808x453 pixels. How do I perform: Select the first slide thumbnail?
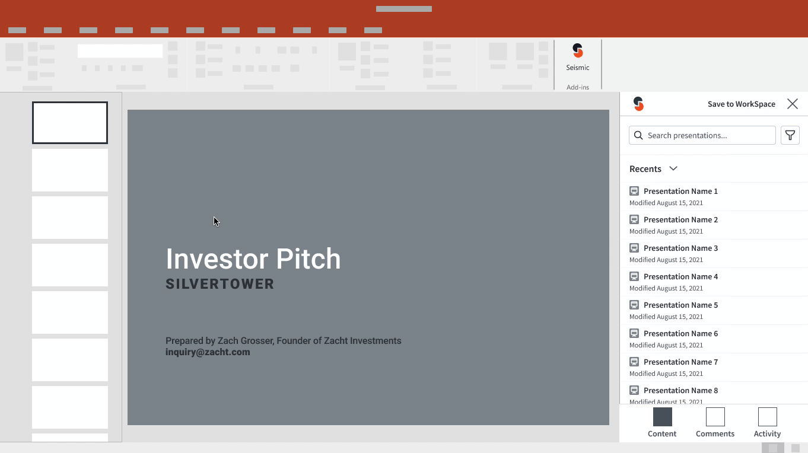pyautogui.click(x=70, y=123)
